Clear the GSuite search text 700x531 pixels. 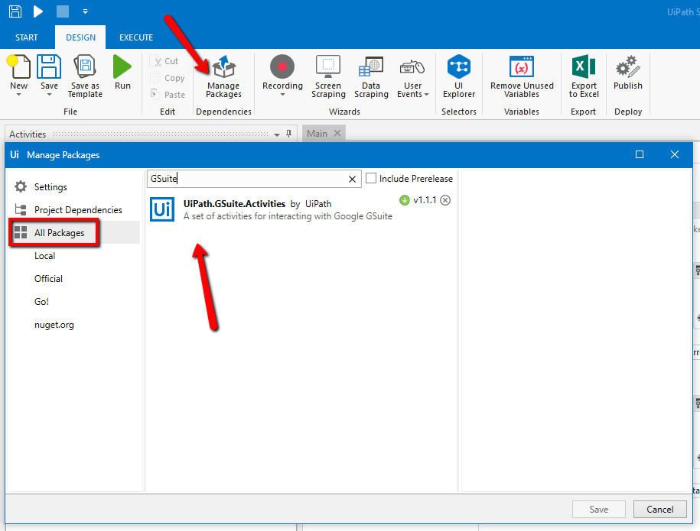point(352,179)
